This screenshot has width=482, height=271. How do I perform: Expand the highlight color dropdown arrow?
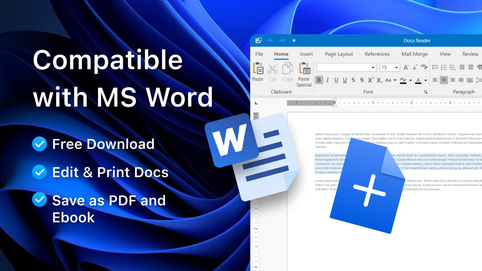tap(410, 80)
